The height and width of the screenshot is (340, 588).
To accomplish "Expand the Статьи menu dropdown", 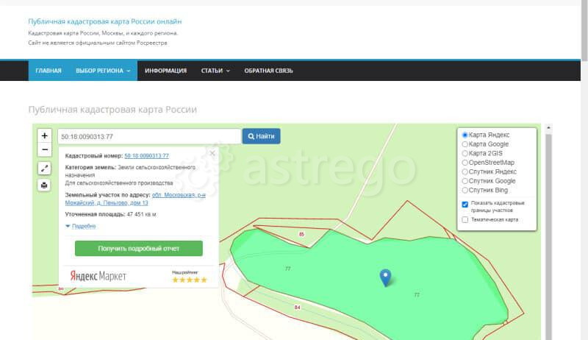I will click(x=215, y=71).
